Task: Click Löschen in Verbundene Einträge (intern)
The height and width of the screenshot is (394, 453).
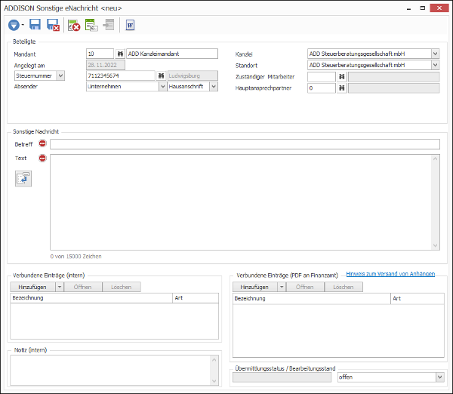Action: [x=122, y=287]
